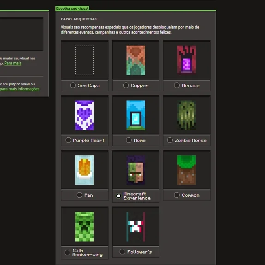
Task: Click the Follower's label text
Action: (x=139, y=252)
